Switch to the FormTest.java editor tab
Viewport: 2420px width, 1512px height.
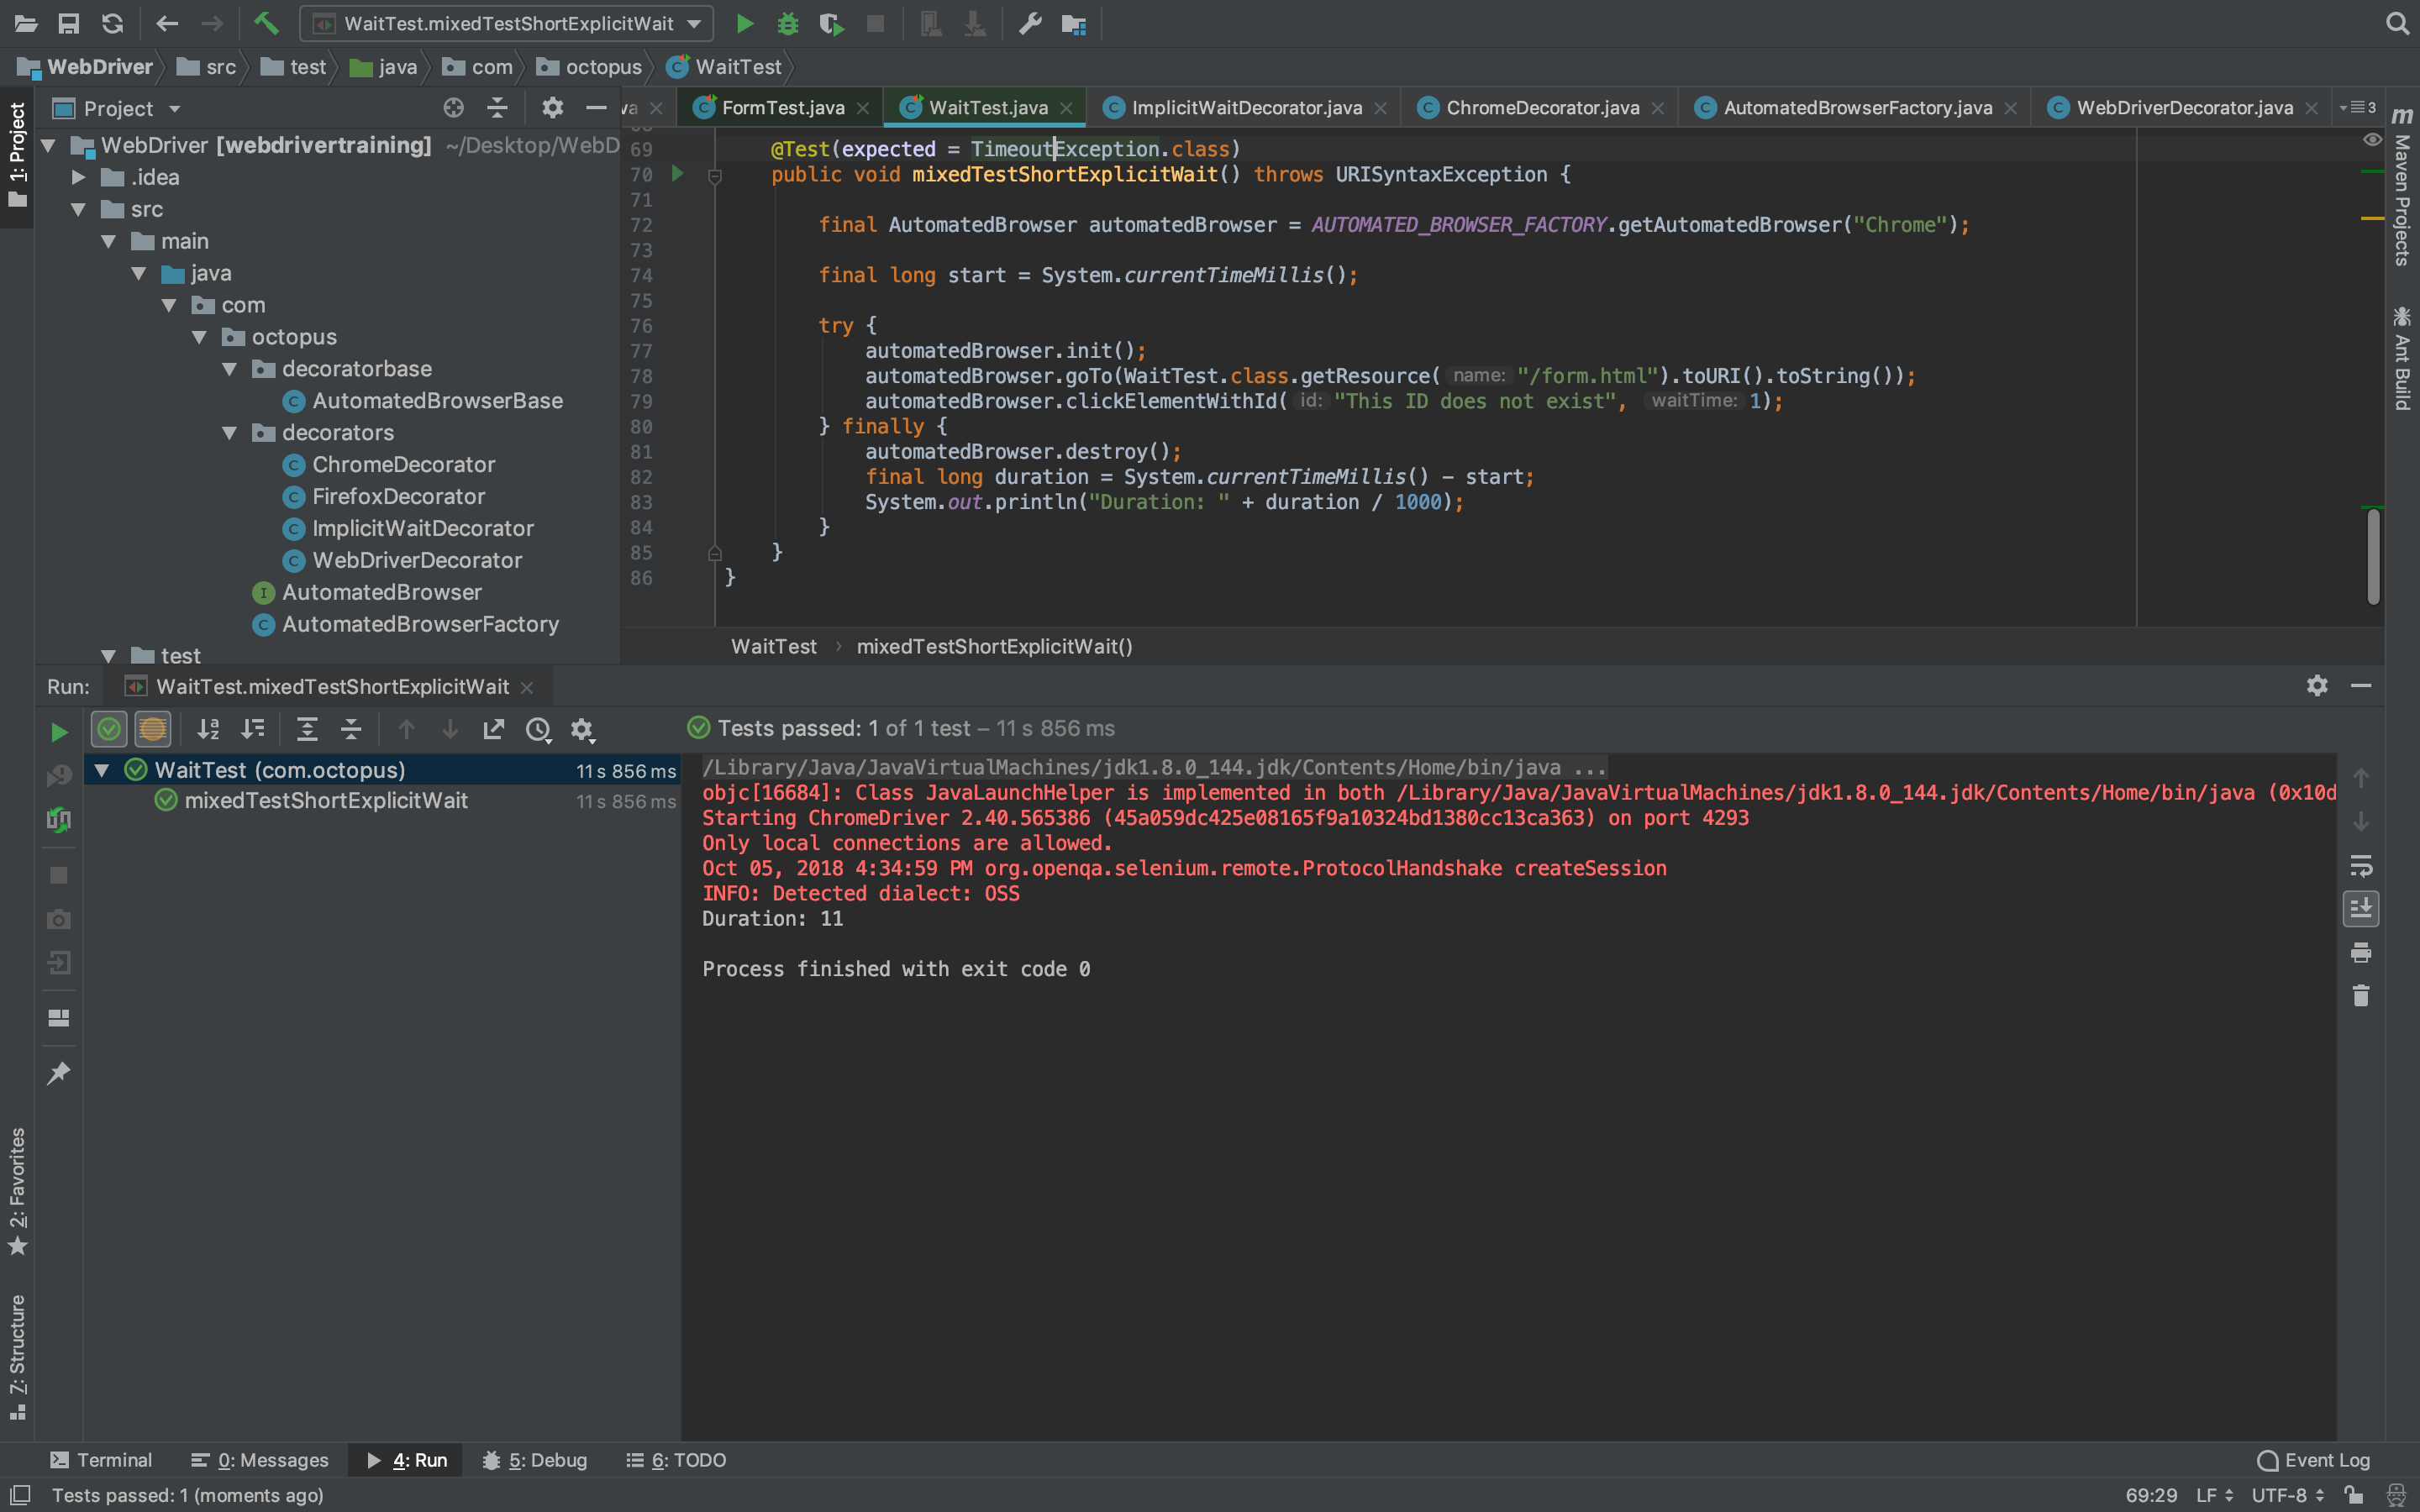point(782,108)
